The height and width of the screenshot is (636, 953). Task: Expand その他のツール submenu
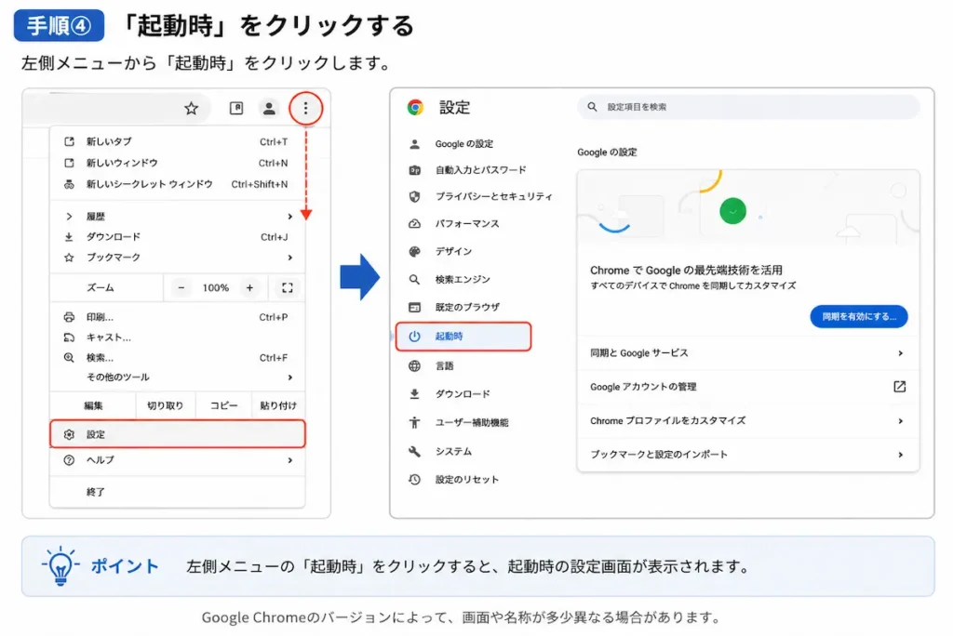176,378
